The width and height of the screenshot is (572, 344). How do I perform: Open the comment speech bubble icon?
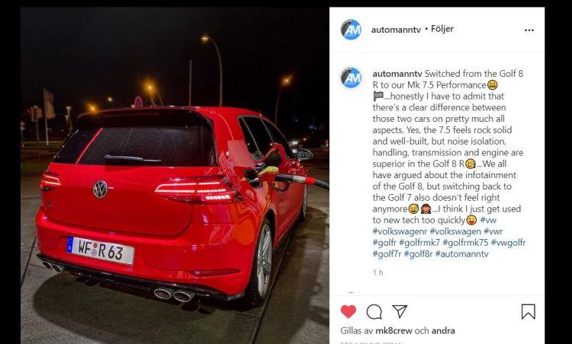(374, 312)
